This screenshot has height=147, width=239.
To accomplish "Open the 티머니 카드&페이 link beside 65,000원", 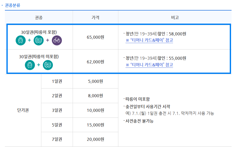I will coord(149,40).
